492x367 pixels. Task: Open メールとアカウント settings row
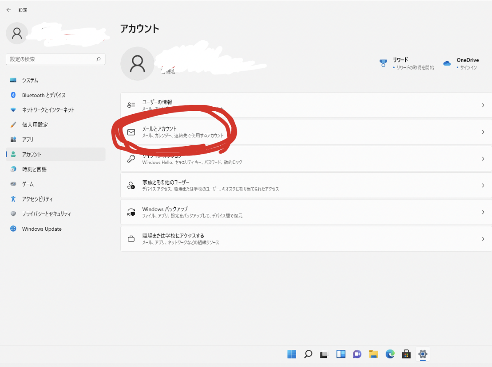306,132
